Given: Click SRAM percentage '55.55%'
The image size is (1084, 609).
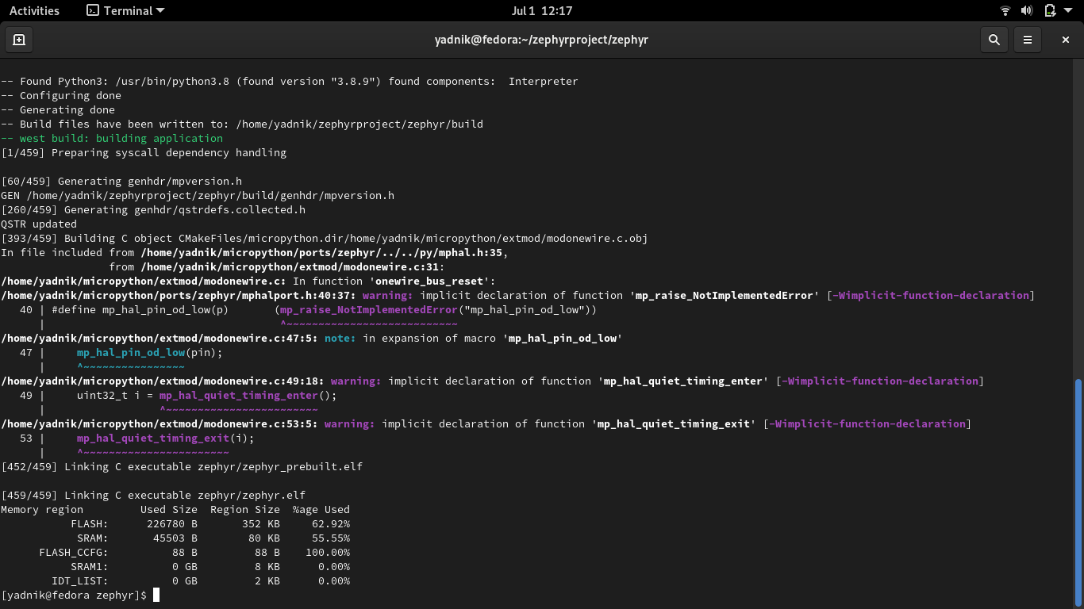Looking at the screenshot, I should (x=331, y=538).
